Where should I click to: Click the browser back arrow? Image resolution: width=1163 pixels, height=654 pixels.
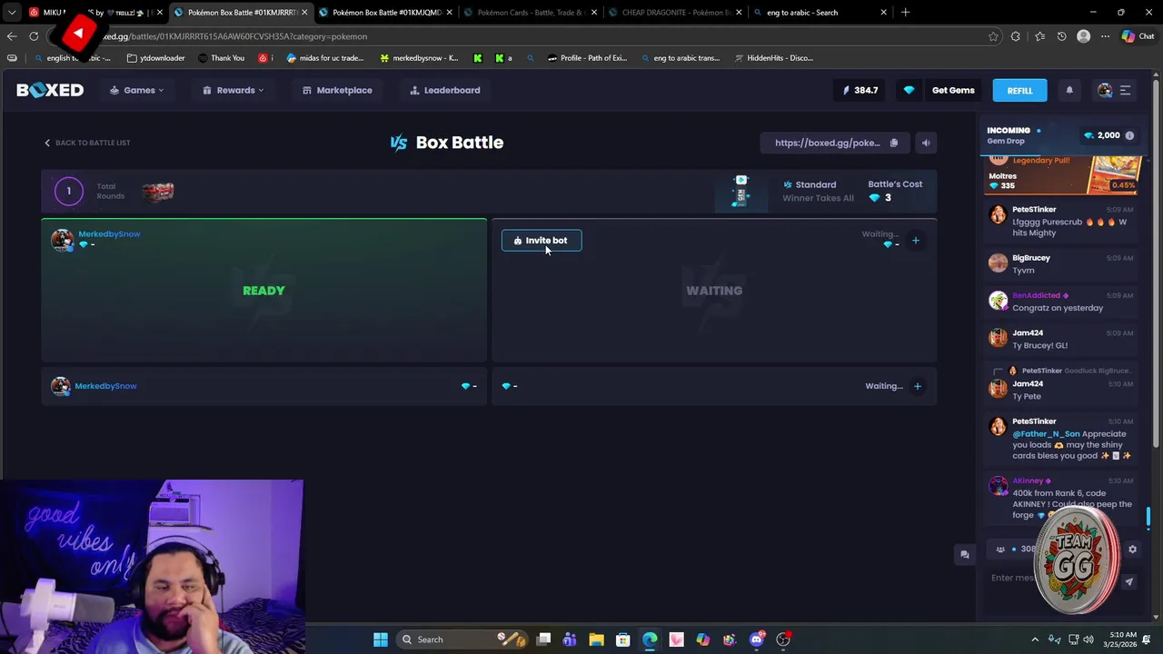pos(12,36)
